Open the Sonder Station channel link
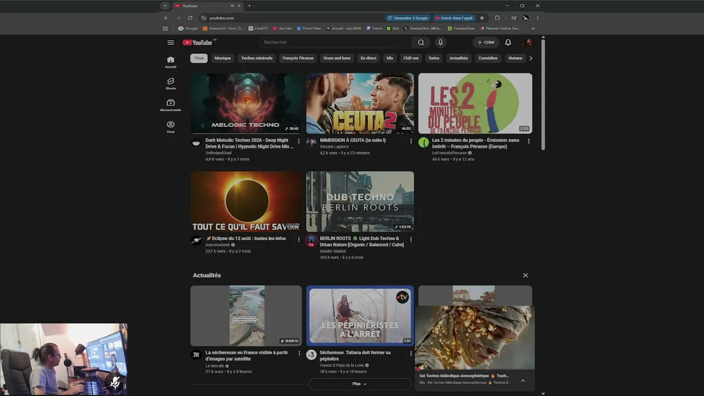 tap(333, 251)
